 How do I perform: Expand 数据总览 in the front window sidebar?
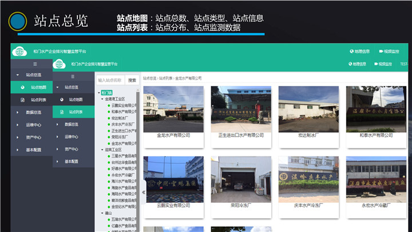tap(74, 124)
